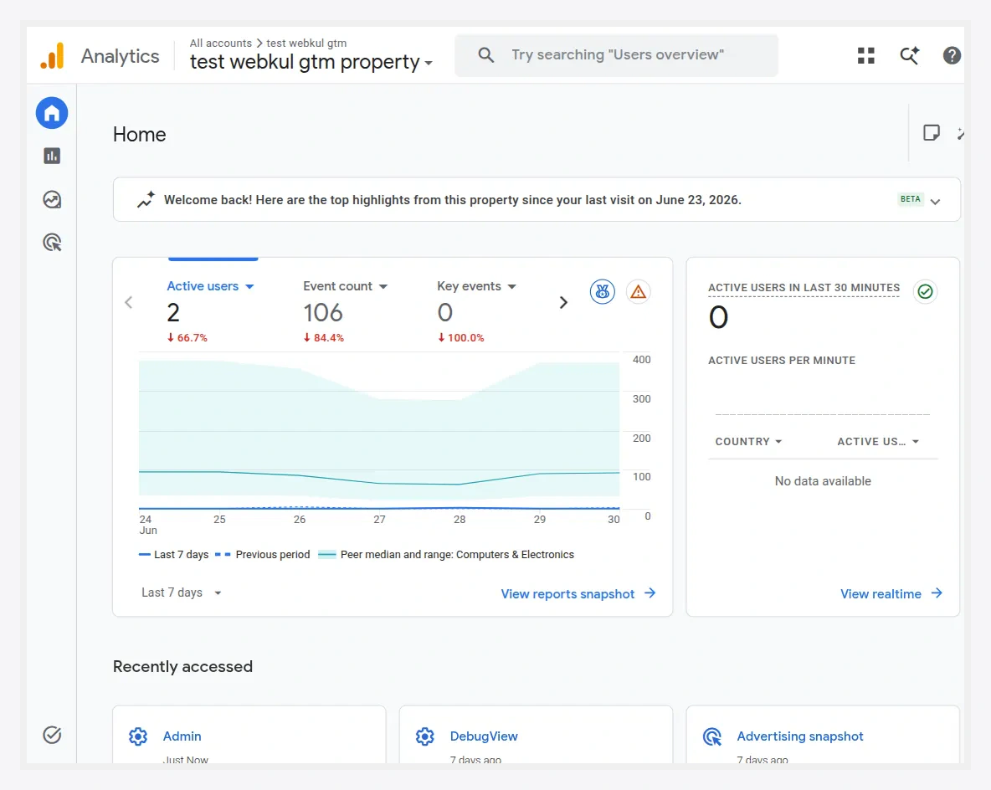Click the Google Analytics logo
The height and width of the screenshot is (790, 991).
(53, 55)
